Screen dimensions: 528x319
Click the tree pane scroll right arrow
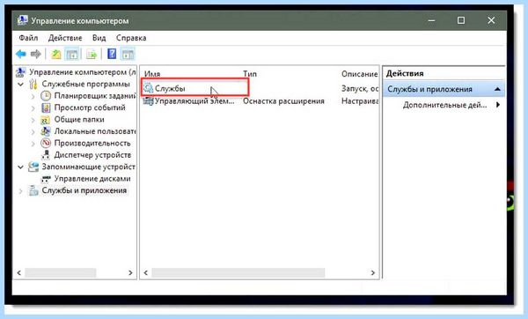coord(130,272)
